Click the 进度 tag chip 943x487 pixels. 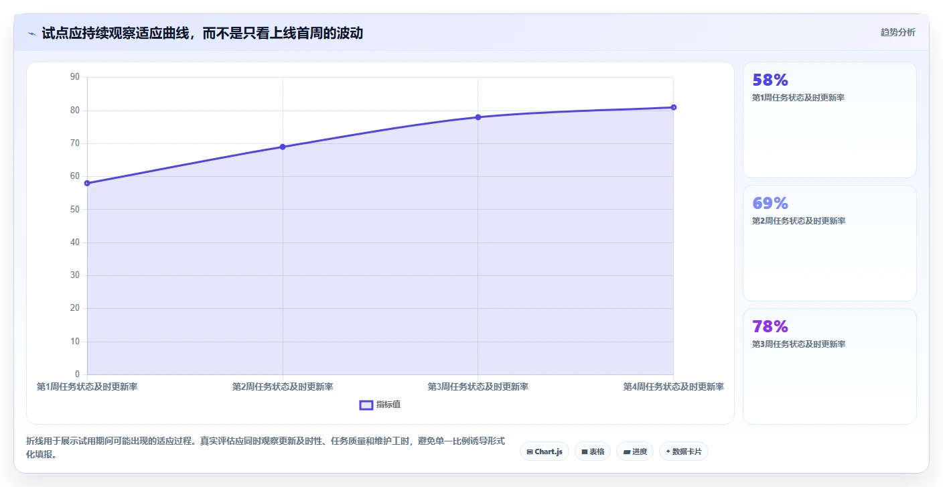635,451
